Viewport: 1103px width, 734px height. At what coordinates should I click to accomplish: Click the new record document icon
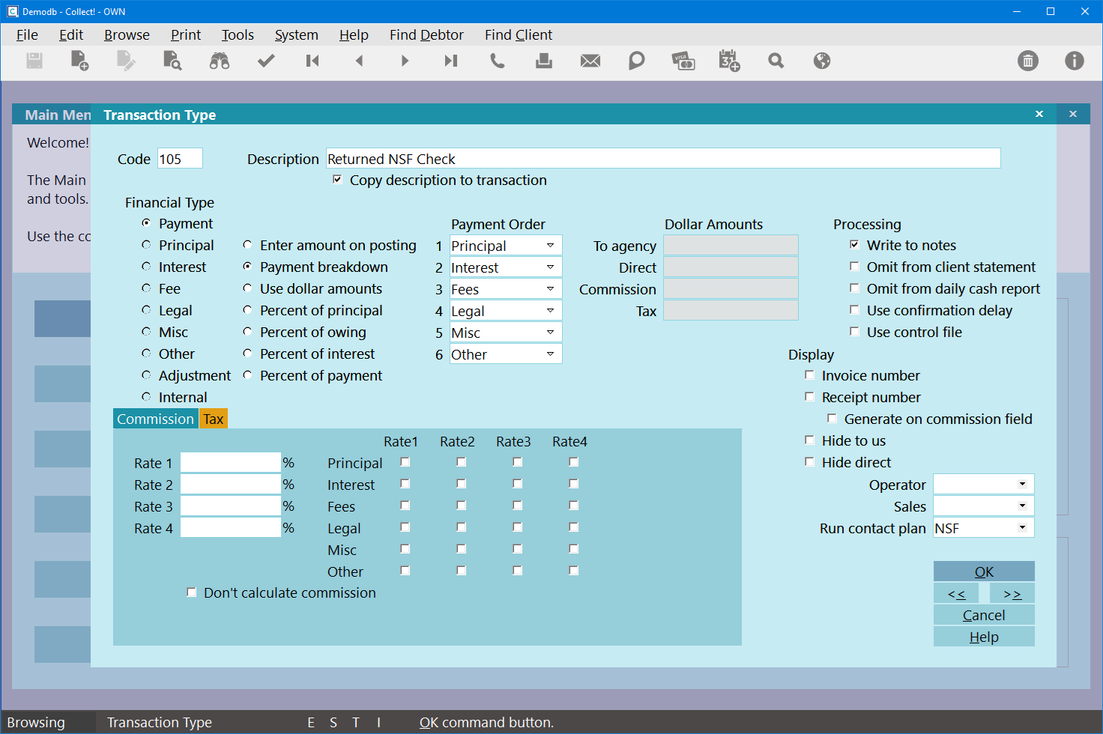point(79,61)
